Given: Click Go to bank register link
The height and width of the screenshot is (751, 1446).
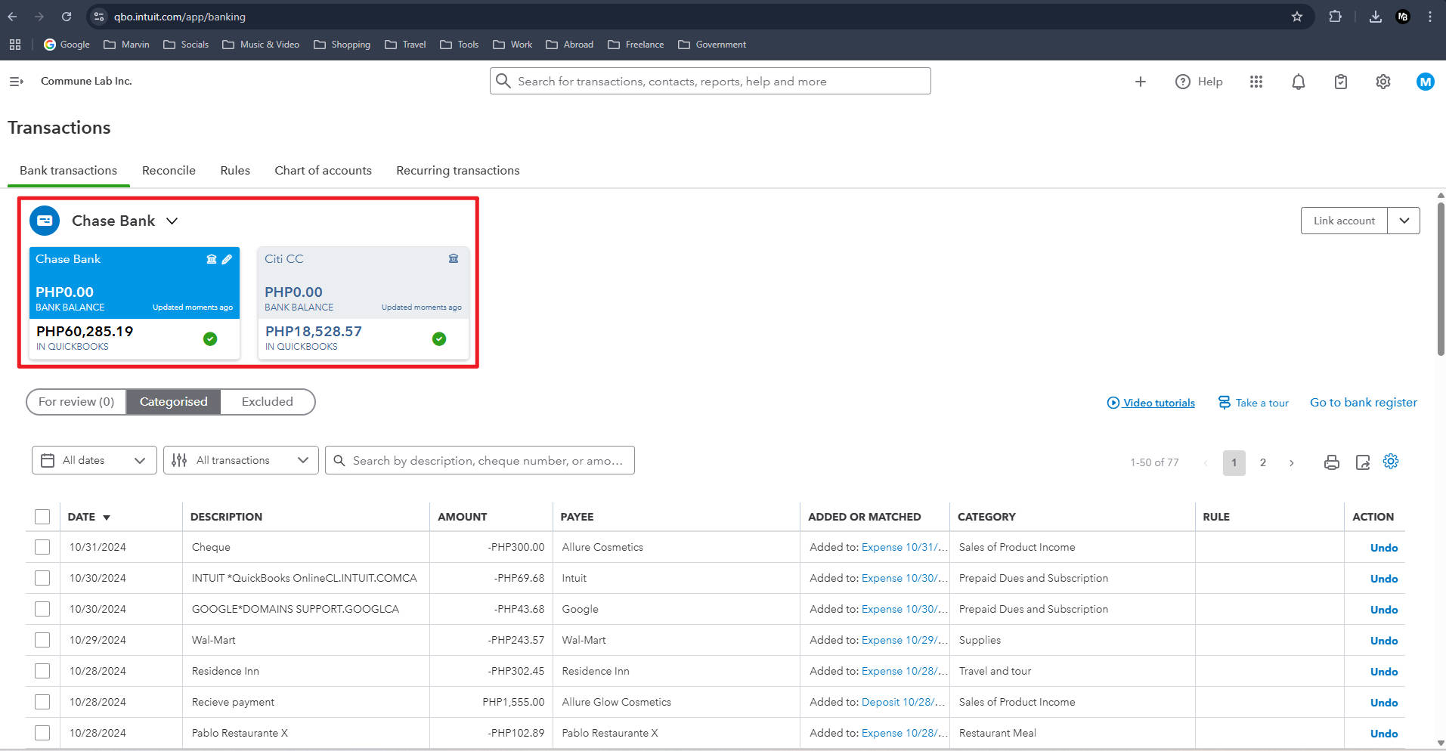Looking at the screenshot, I should pyautogui.click(x=1364, y=403).
